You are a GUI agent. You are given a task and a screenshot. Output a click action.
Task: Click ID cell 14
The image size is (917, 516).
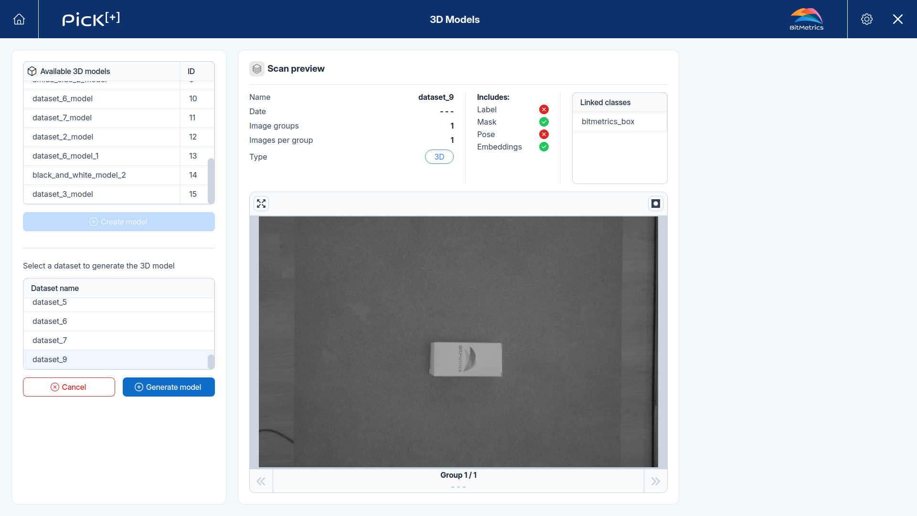click(x=193, y=175)
